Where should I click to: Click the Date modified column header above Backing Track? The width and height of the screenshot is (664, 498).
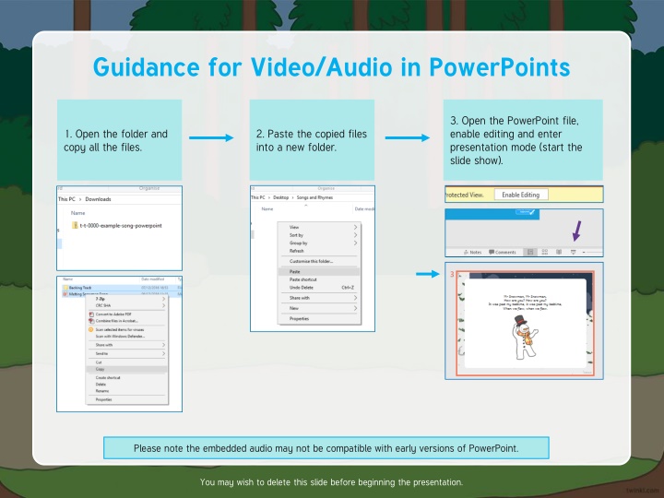[153, 279]
